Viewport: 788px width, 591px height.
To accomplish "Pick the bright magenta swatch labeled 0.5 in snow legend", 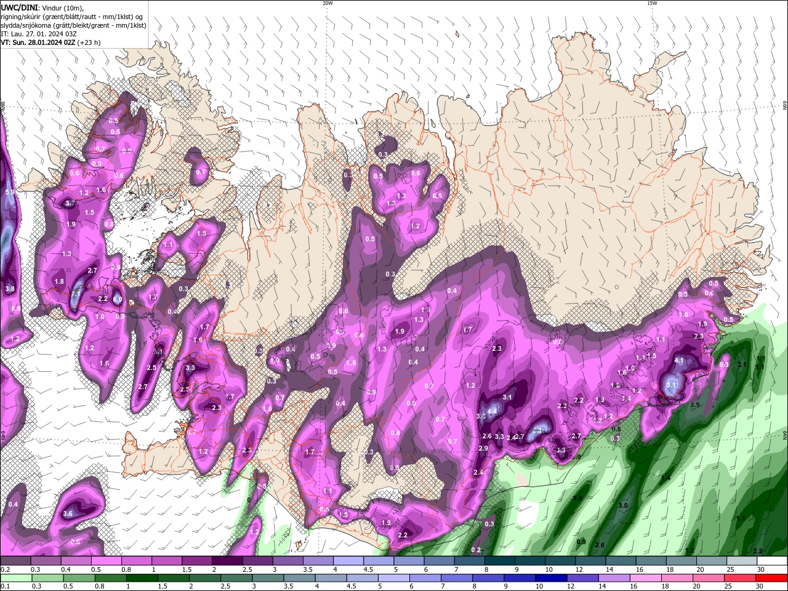I will [x=106, y=561].
